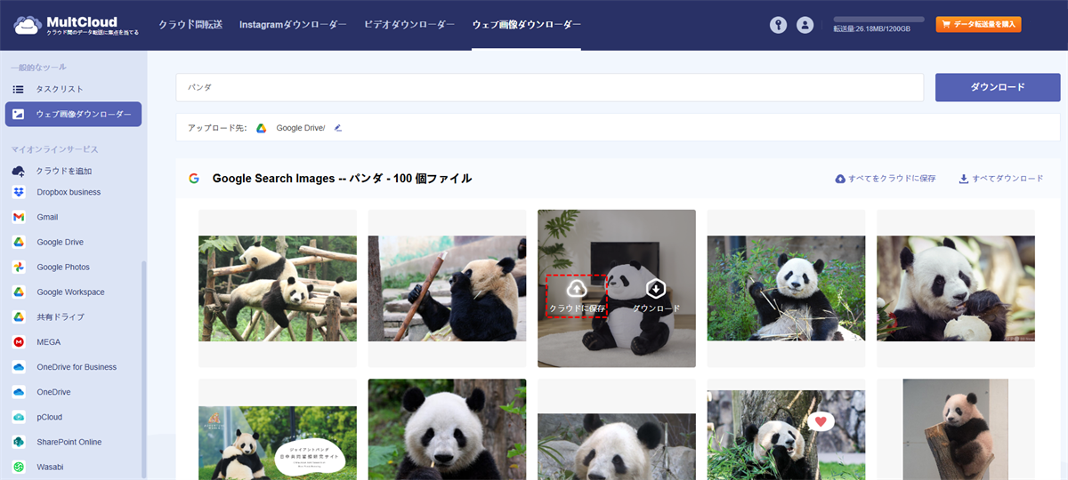Click the OneDrive for Business icon
Screen dimensions: 1068x480
click(x=18, y=367)
